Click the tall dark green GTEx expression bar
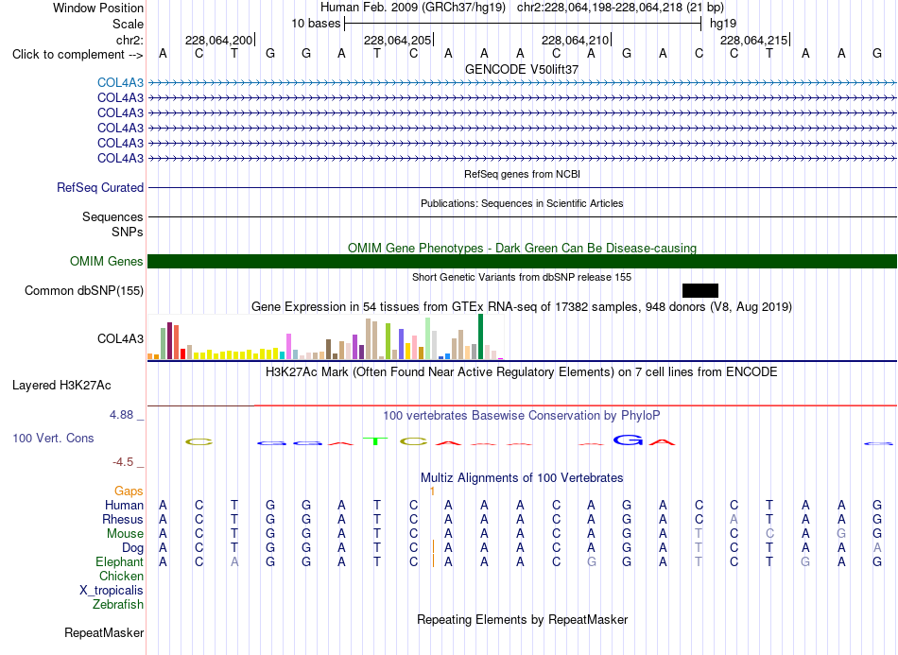Image resolution: width=898 pixels, height=655 pixels. [480, 336]
